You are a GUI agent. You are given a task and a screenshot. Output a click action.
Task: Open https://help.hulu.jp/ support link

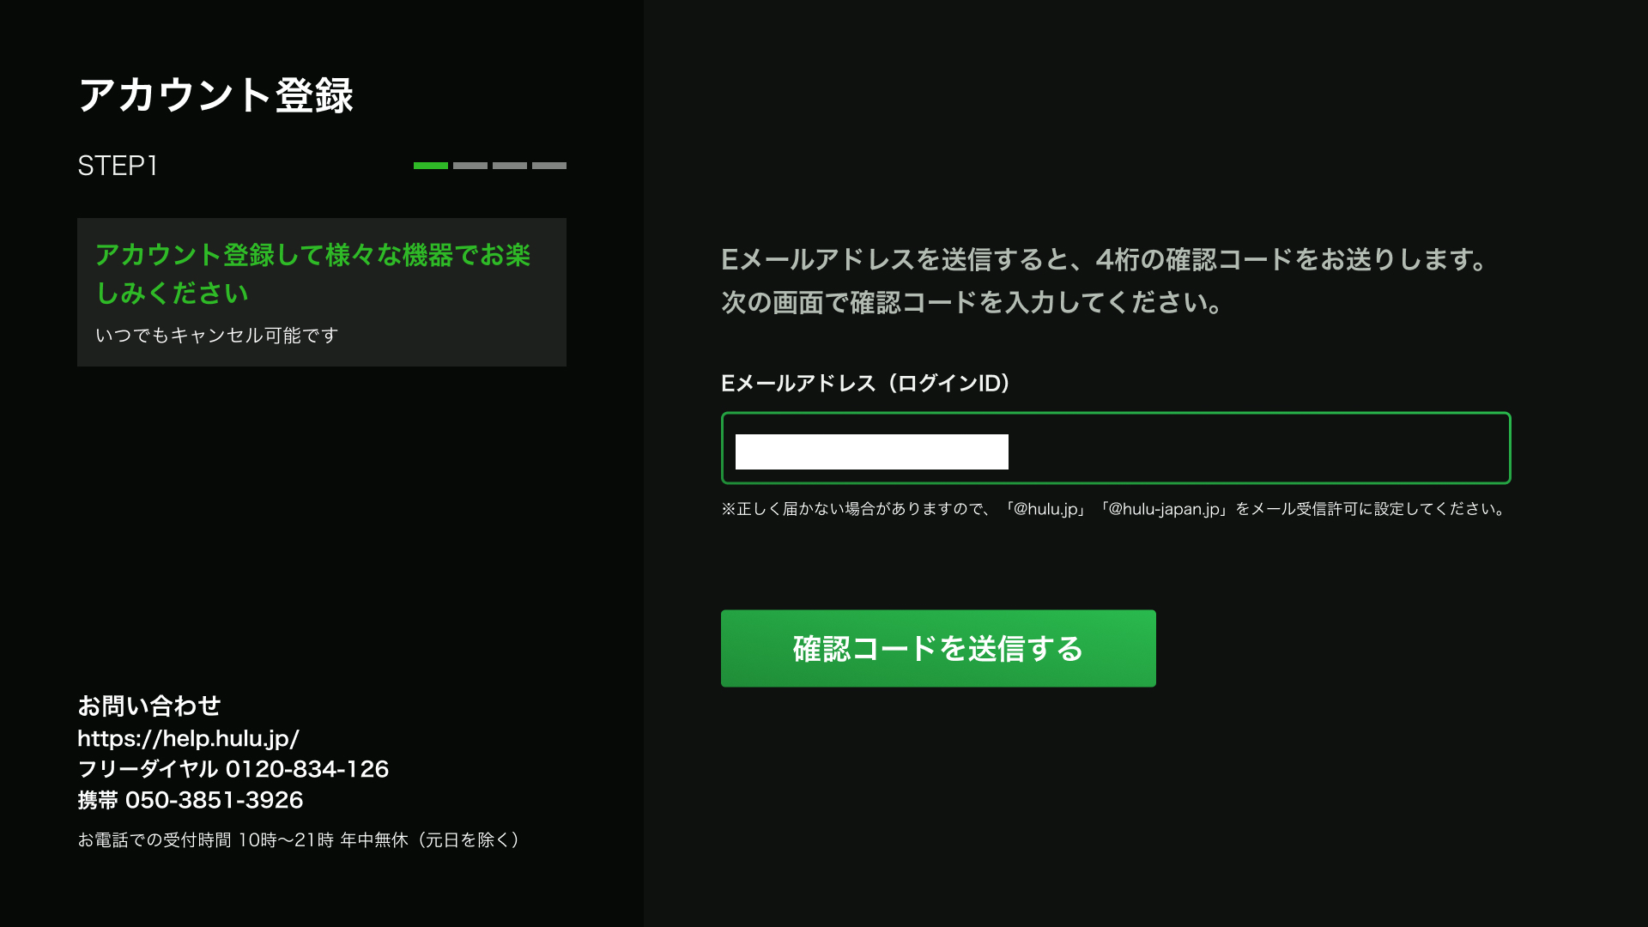click(x=188, y=738)
